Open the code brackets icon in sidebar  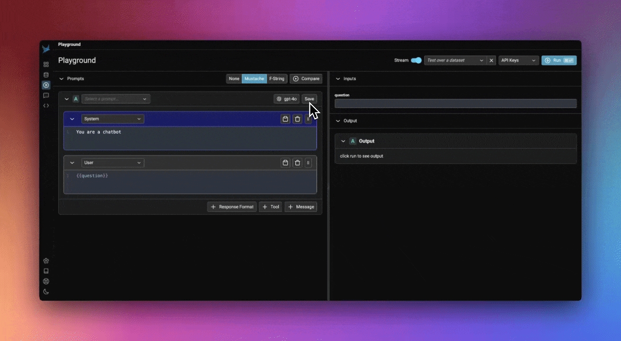[46, 106]
